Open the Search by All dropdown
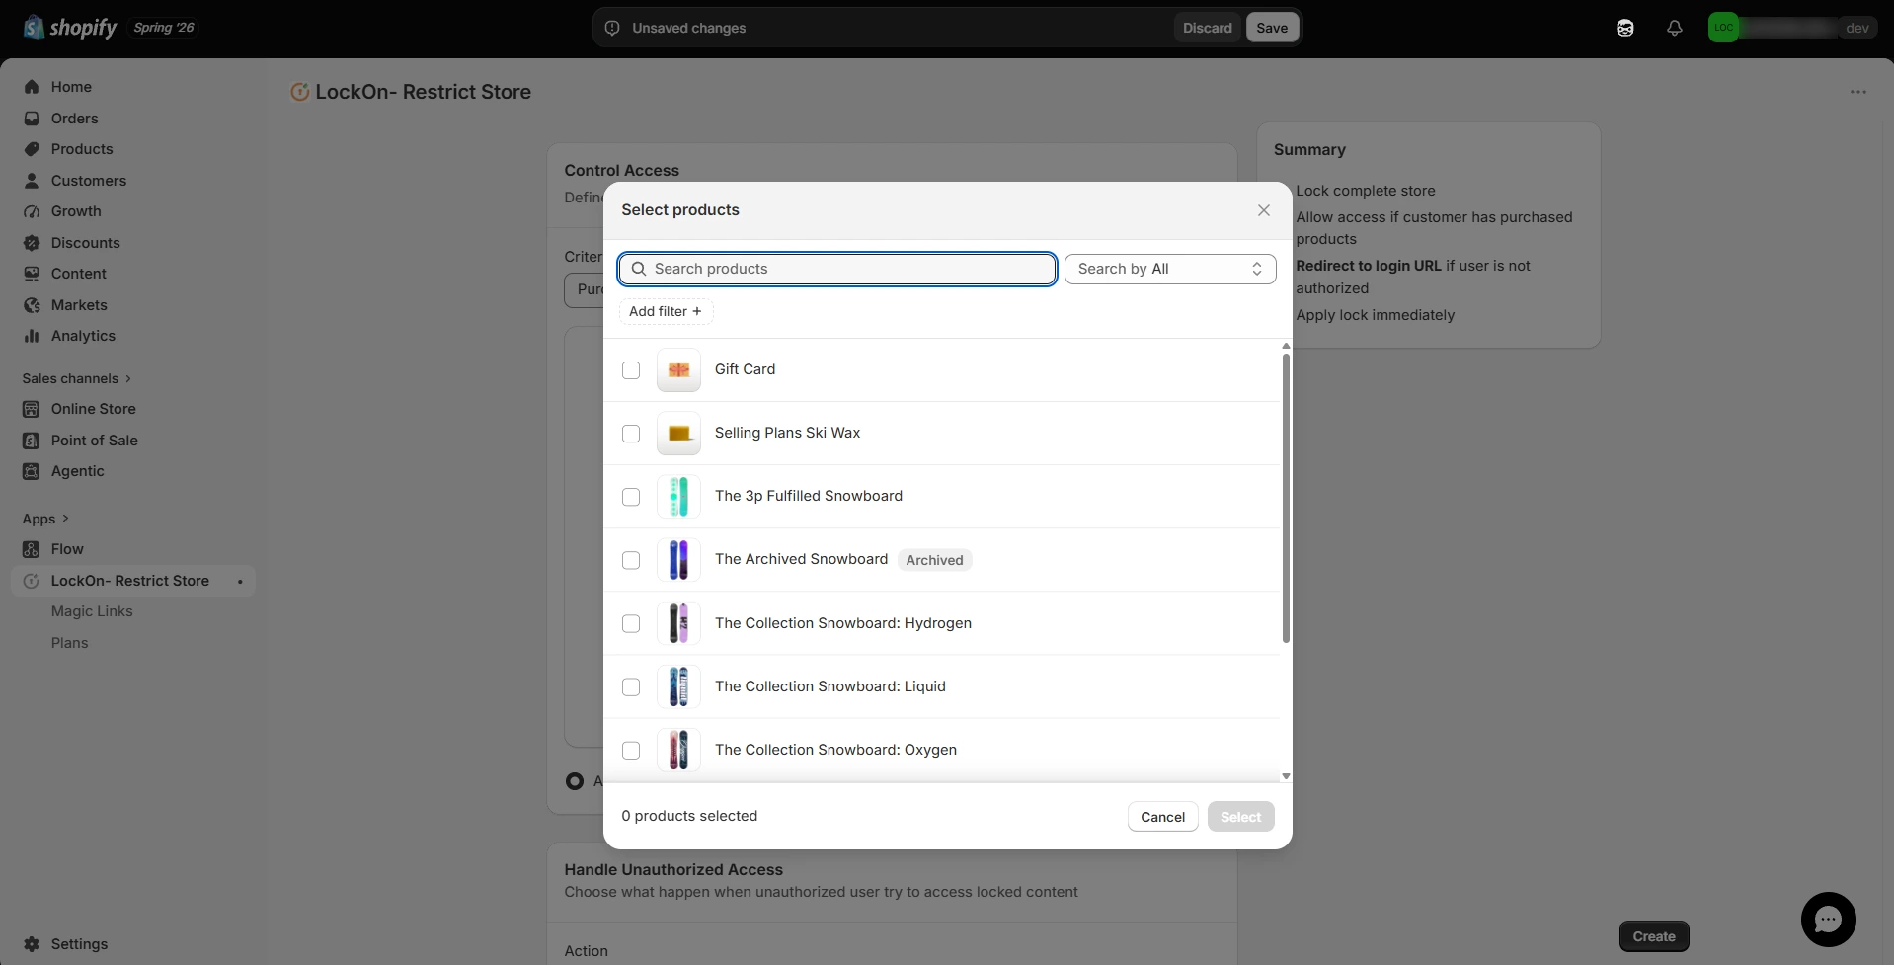Viewport: 1894px width, 965px height. [1170, 269]
